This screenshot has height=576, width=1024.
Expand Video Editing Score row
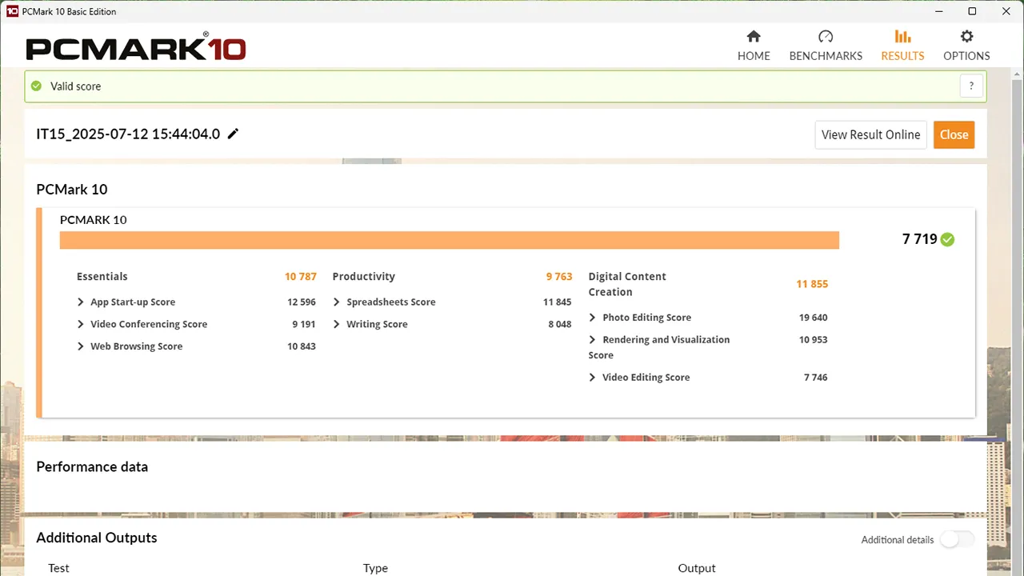click(x=593, y=378)
